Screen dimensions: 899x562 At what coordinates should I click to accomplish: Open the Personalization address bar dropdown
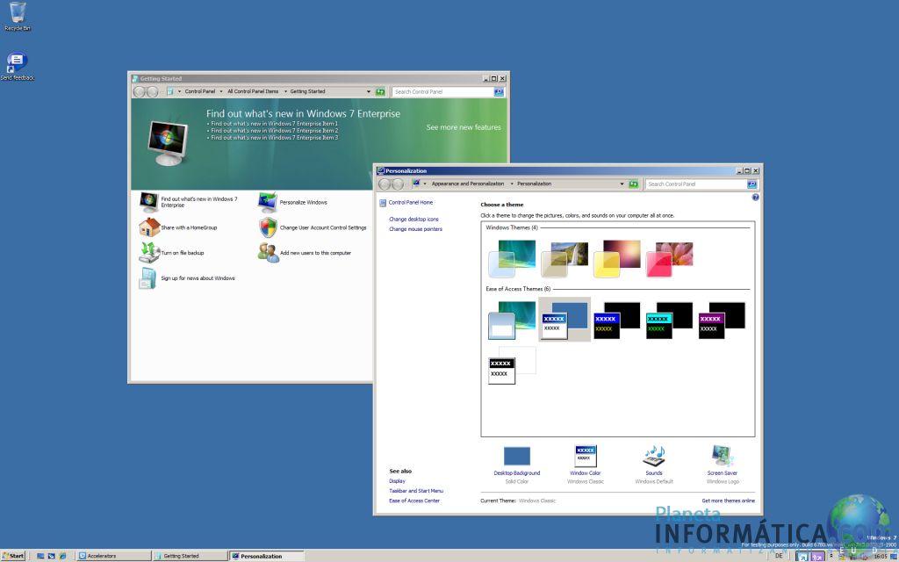tap(622, 184)
